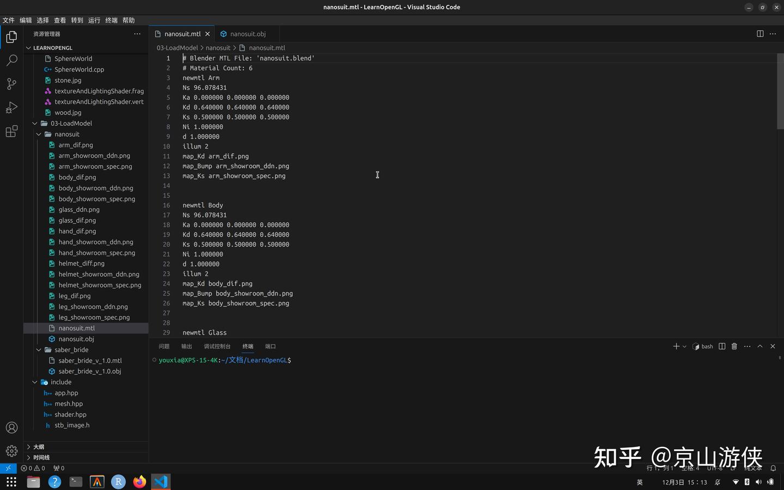Open the Run and Debug view
Image resolution: width=784 pixels, height=490 pixels.
(x=11, y=108)
